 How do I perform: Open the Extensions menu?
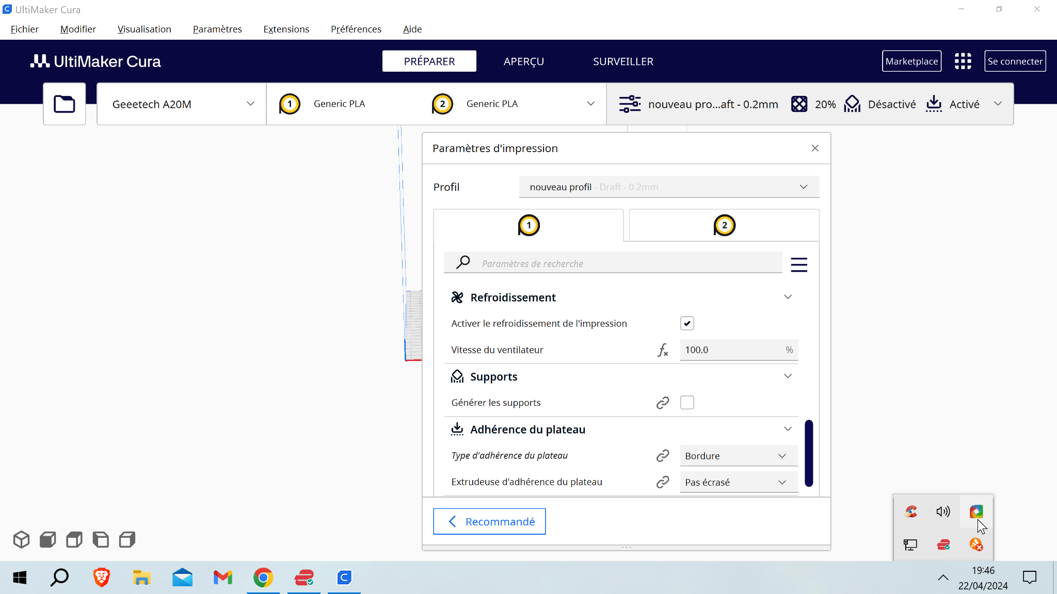coord(286,29)
